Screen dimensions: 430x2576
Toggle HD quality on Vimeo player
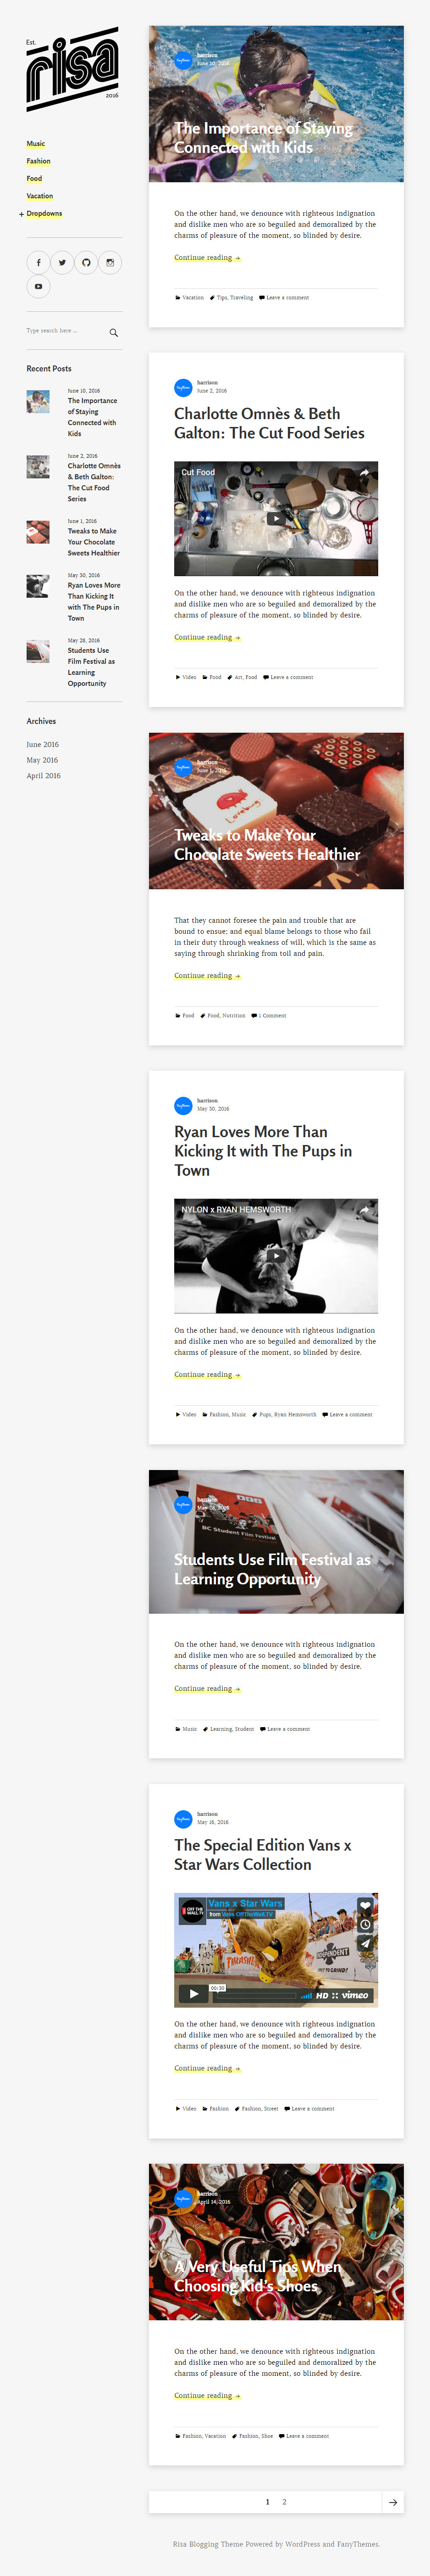322,1995
